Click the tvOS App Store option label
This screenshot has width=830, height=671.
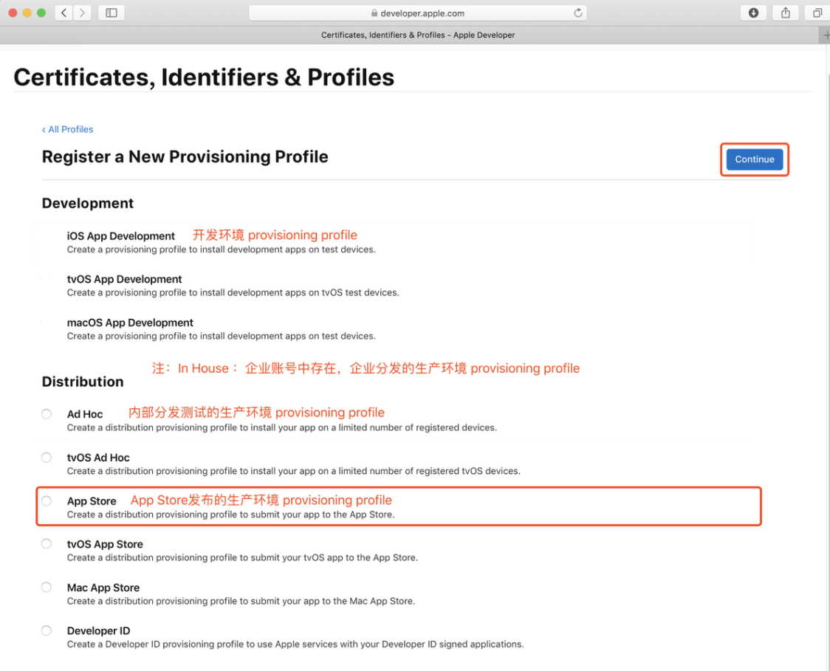105,545
